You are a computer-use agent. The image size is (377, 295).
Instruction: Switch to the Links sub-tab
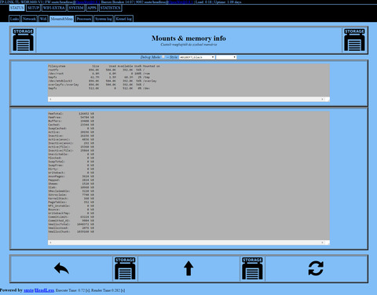15,19
